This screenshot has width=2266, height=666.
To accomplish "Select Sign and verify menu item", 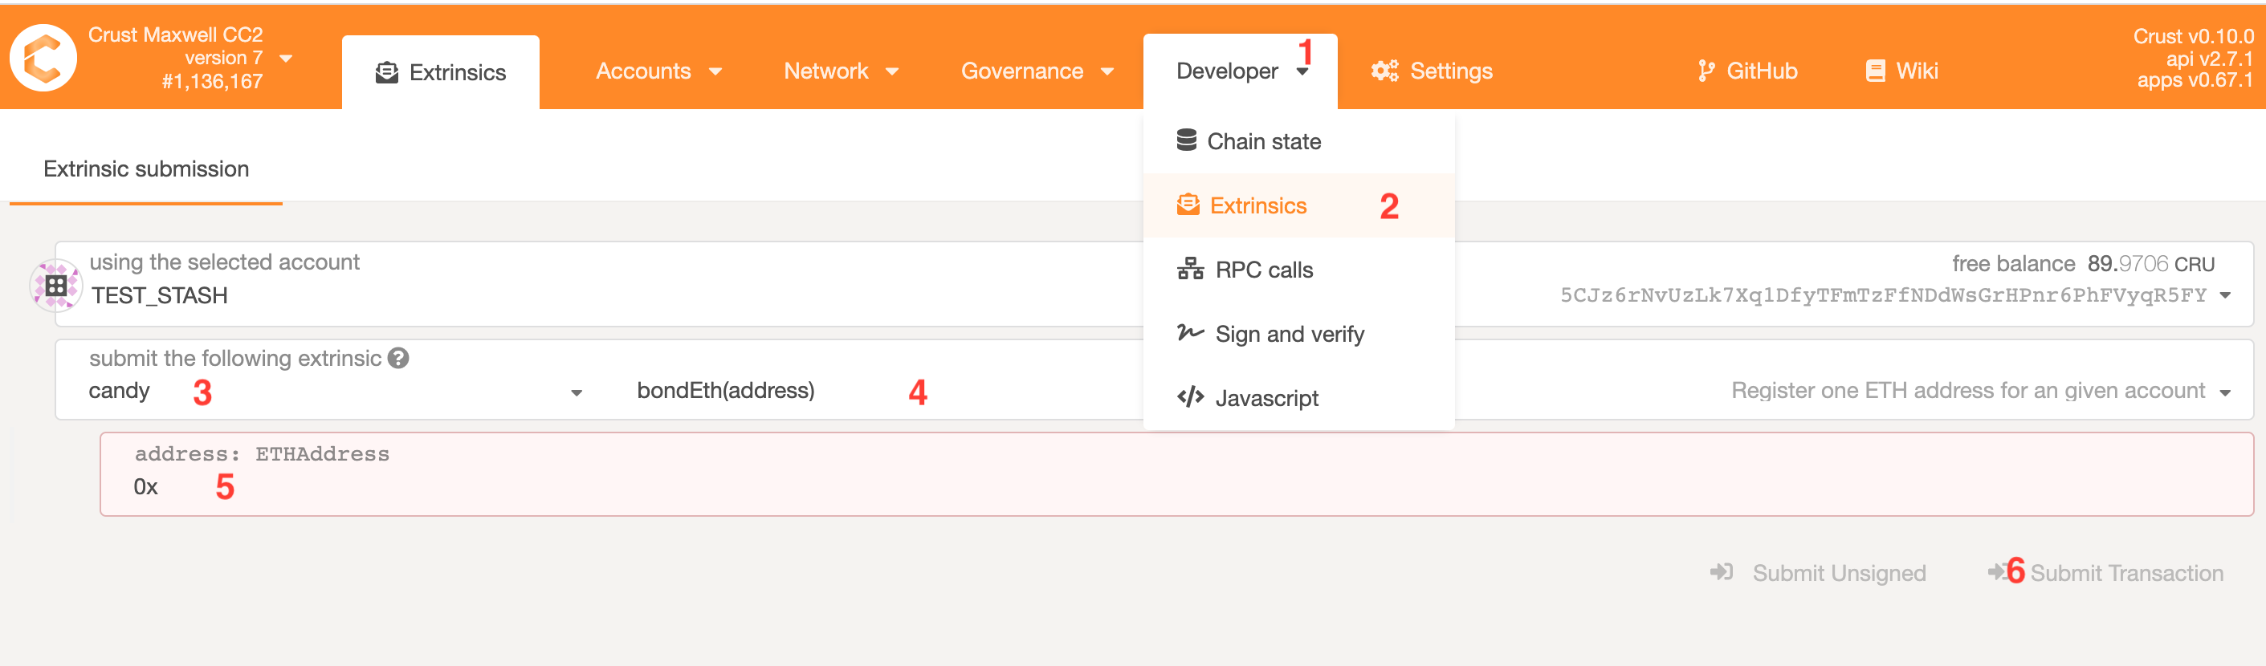I will click(1289, 334).
